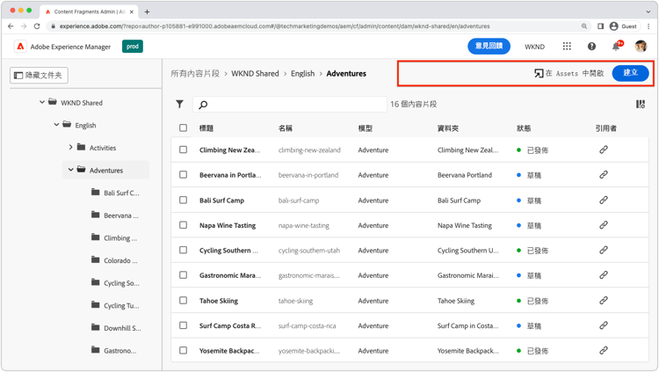Click 在 Assets 中開啟 button
Image resolution: width=659 pixels, height=372 pixels.
[569, 73]
